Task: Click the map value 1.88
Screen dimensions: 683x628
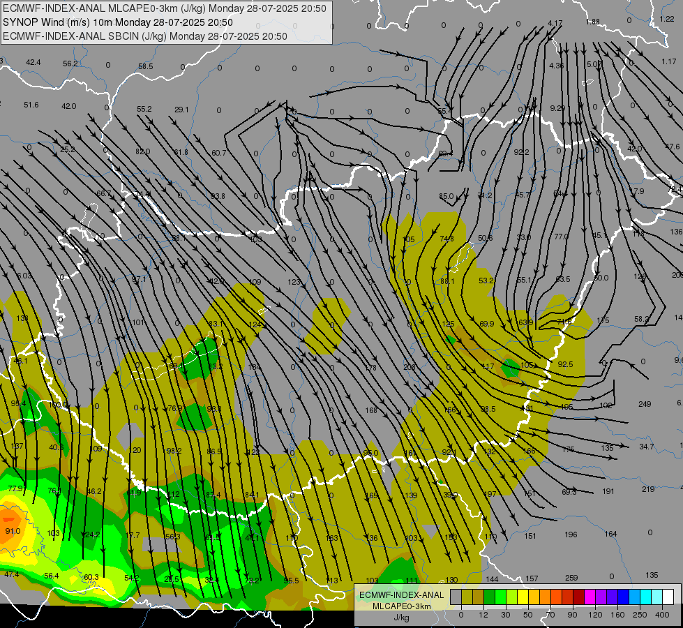Action: tap(593, 22)
